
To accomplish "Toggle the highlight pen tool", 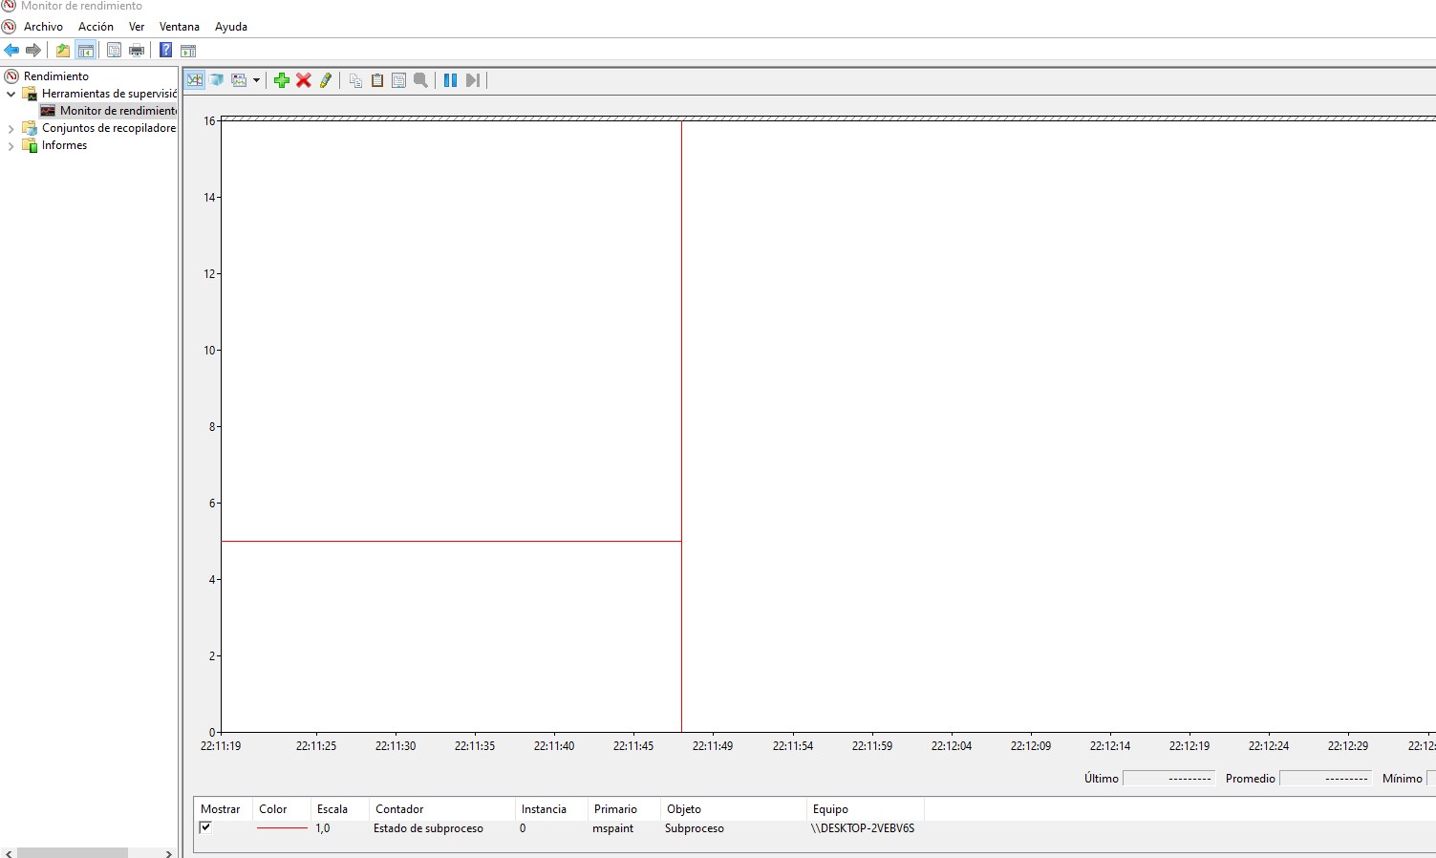I will tap(326, 80).
